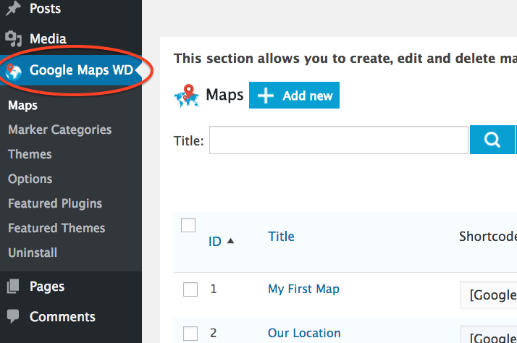Open the Options submenu item
The height and width of the screenshot is (343, 517).
30,179
